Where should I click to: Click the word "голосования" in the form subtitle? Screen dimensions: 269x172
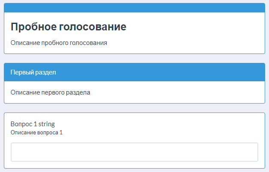coord(88,43)
